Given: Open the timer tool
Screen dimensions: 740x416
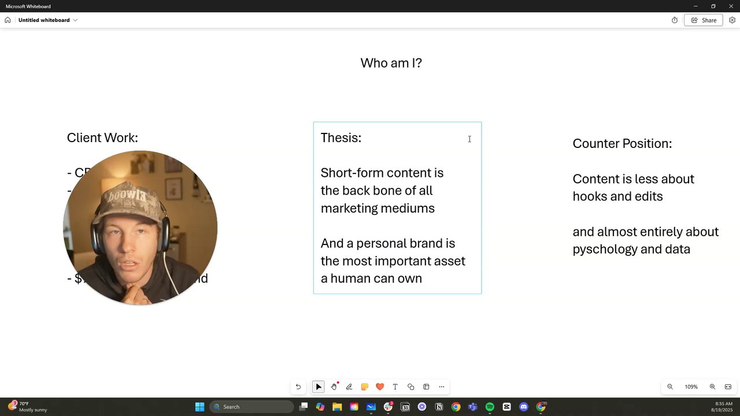Looking at the screenshot, I should [675, 20].
